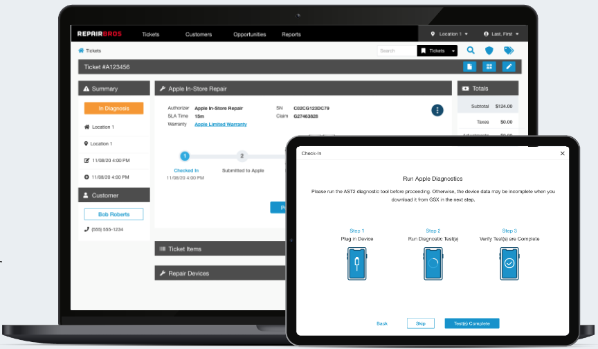Click the wrench icon in Apple In-Store Repair header
The width and height of the screenshot is (598, 349).
click(163, 89)
